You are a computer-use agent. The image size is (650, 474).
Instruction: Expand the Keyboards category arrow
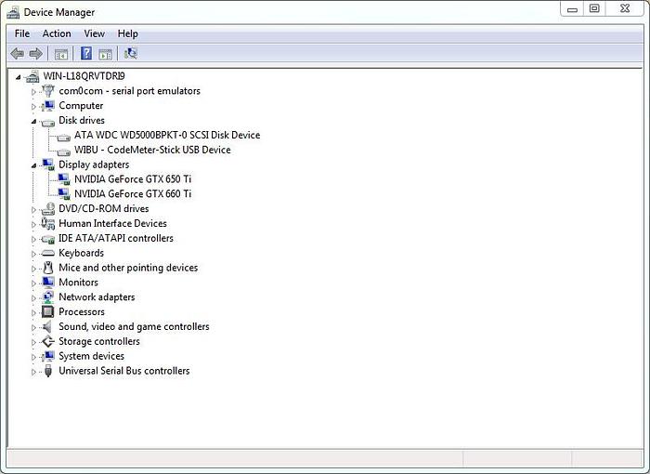pos(34,254)
